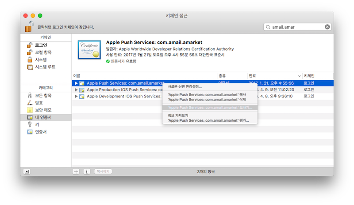Choose 정보 가져오기 from context menu
354x205 pixels.
pos(210,116)
